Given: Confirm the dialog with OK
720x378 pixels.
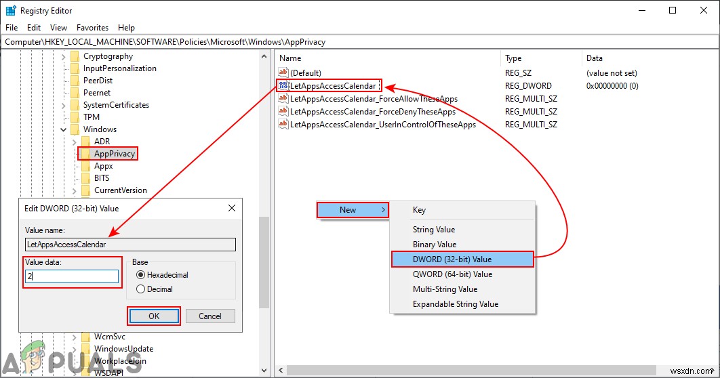Looking at the screenshot, I should point(154,316).
